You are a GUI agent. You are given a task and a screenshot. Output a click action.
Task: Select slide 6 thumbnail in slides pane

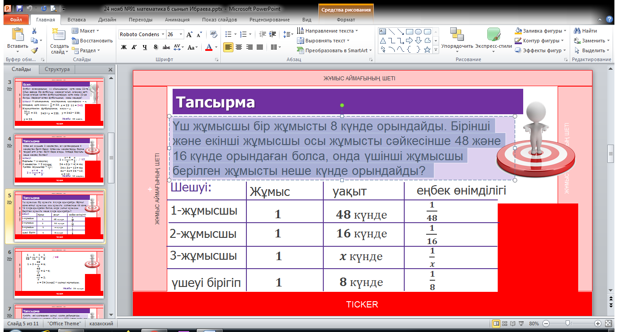(59, 272)
